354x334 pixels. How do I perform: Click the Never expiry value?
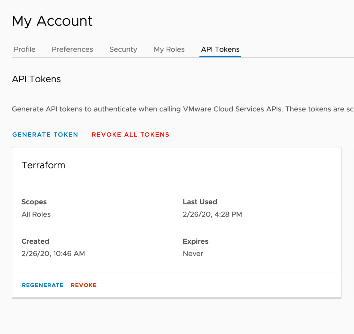click(193, 254)
